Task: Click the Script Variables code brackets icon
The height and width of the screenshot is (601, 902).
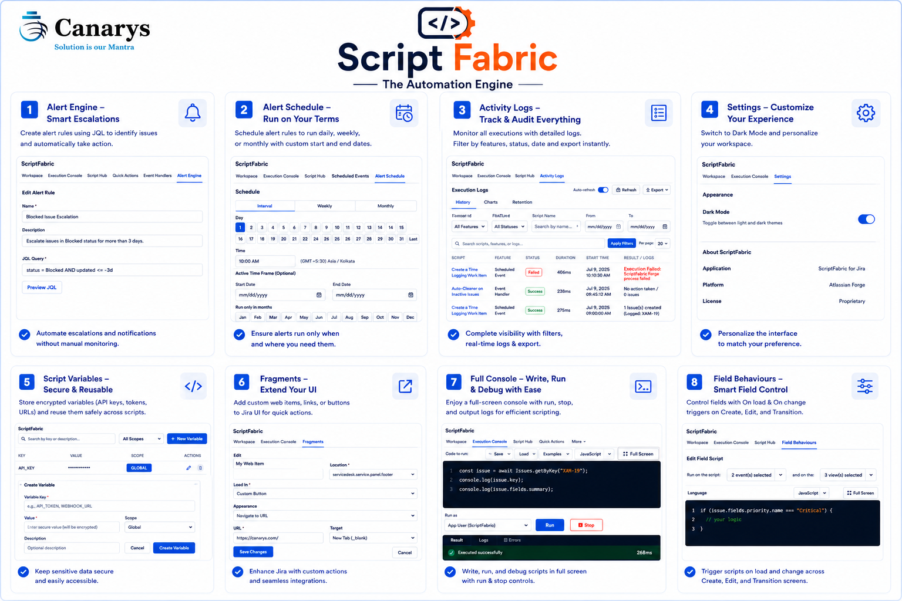Action: (x=193, y=386)
